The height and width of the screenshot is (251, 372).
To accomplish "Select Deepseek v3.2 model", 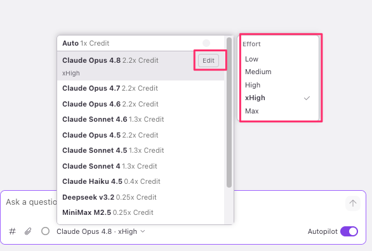I will click(x=140, y=197).
